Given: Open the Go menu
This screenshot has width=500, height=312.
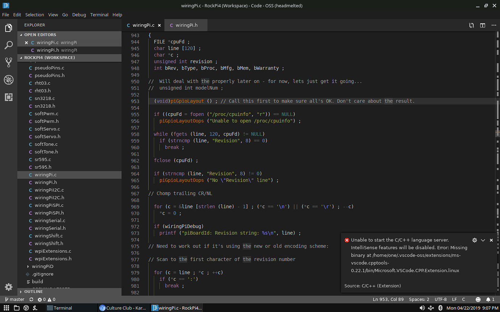Looking at the screenshot, I should coord(65,15).
